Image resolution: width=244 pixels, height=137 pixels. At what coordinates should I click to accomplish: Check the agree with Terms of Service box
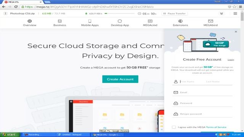[x=174, y=127]
